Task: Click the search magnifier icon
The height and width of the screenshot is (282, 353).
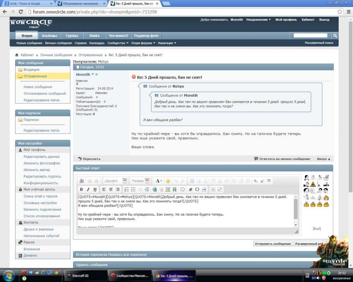Action: pyautogui.click(x=335, y=36)
